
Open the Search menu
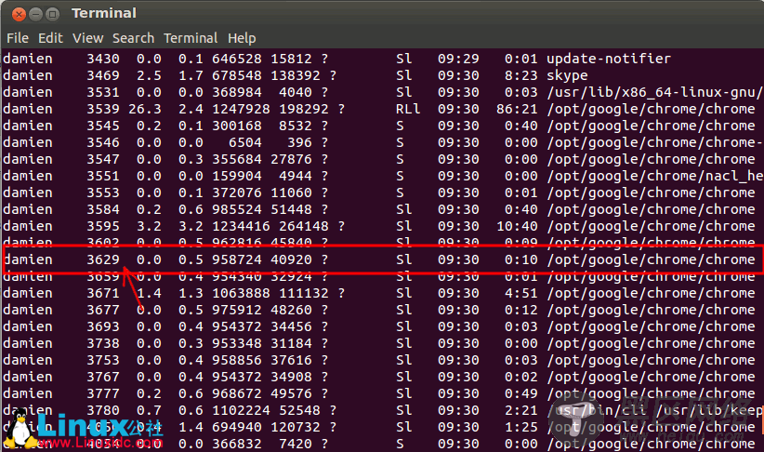point(133,38)
